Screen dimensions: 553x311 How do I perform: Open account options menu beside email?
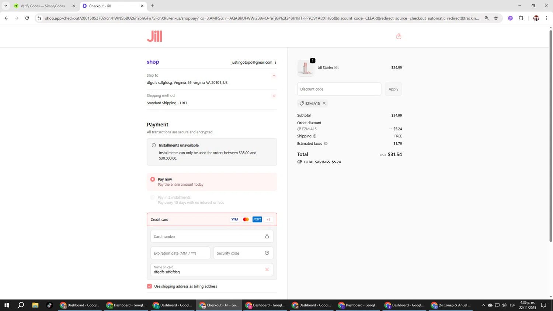click(x=275, y=62)
